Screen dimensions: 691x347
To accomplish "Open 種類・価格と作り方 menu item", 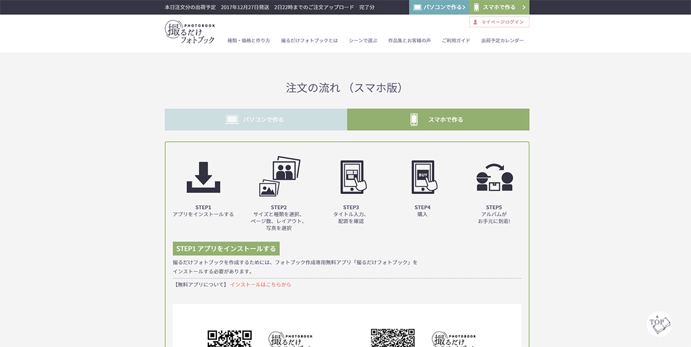I will 249,41.
